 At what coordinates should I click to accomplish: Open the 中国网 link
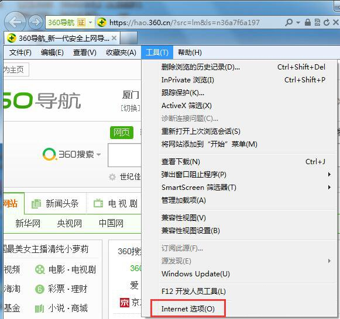click(111, 223)
